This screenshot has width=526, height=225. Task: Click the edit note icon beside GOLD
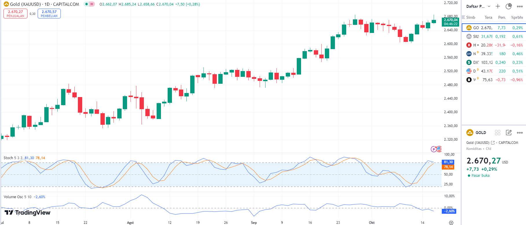(x=509, y=133)
